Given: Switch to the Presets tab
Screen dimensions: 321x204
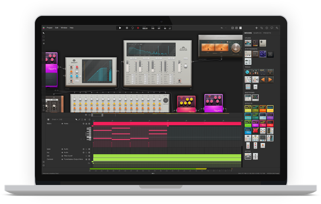Looking at the screenshot, I should (267, 33).
